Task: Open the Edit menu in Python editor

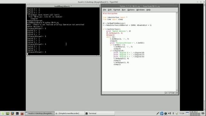Action: 110,10
